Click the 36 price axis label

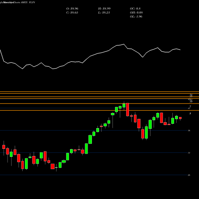click(x=189, y=131)
